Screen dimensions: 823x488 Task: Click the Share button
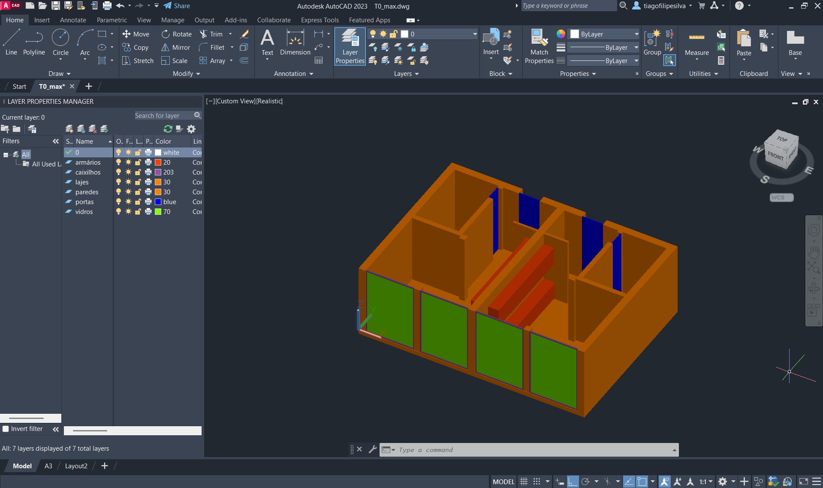pos(177,6)
